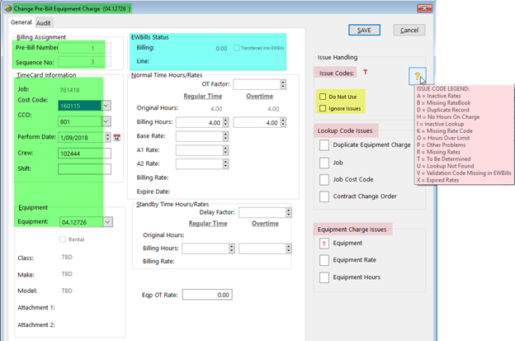The height and width of the screenshot is (341, 515).
Task: Click the EWBills Billing value 0.00
Action: tap(221, 48)
